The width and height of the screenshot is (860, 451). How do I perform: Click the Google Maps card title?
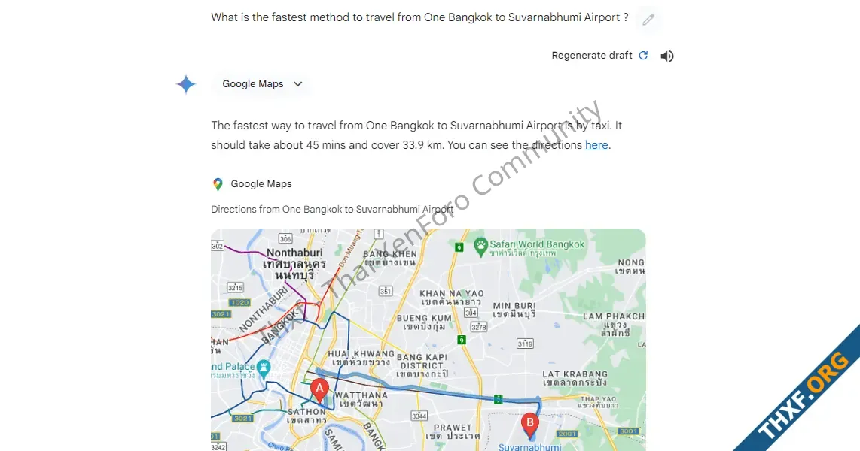[x=261, y=184]
